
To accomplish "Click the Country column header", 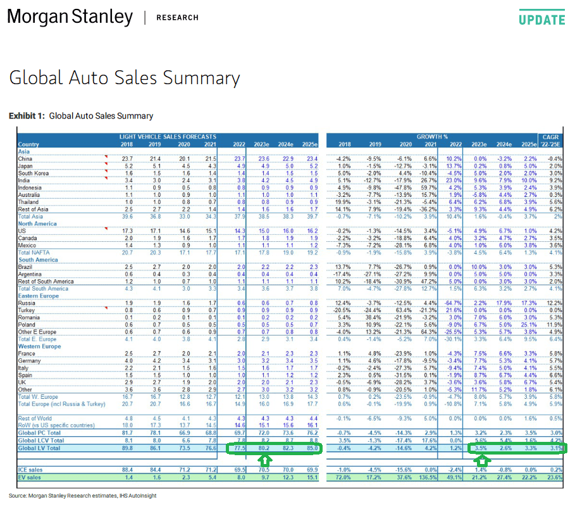I will (28, 144).
